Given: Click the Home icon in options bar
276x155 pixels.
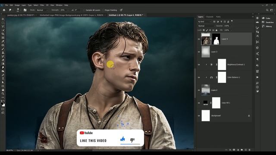Looking at the screenshot, I should 4,10.
